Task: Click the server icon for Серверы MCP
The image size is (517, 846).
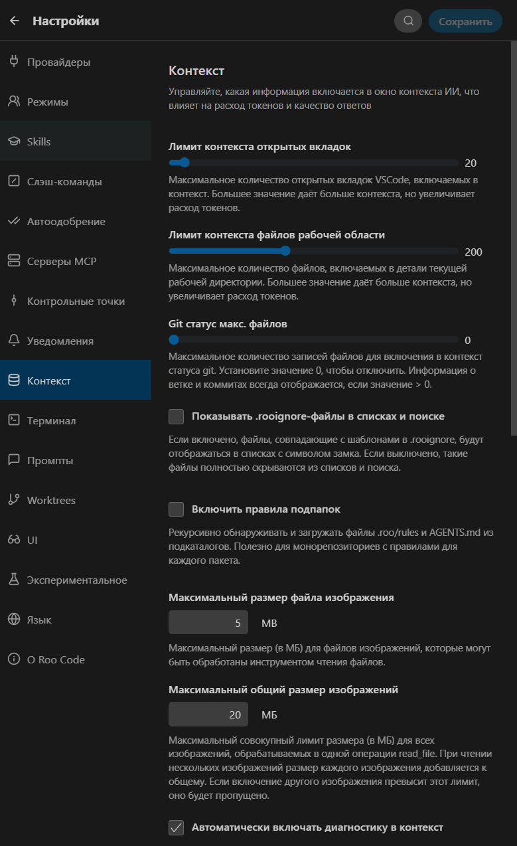Action: (x=14, y=261)
